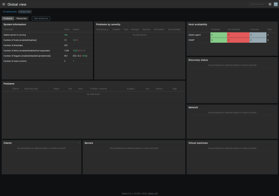This screenshot has width=279, height=196.
Task: Click the Clients widget title
Action: tap(7, 143)
